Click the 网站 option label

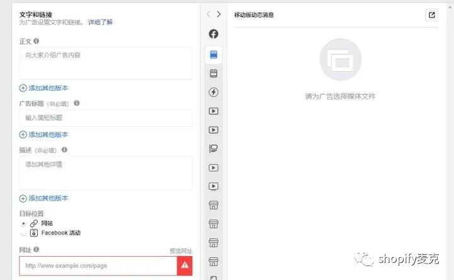47,223
